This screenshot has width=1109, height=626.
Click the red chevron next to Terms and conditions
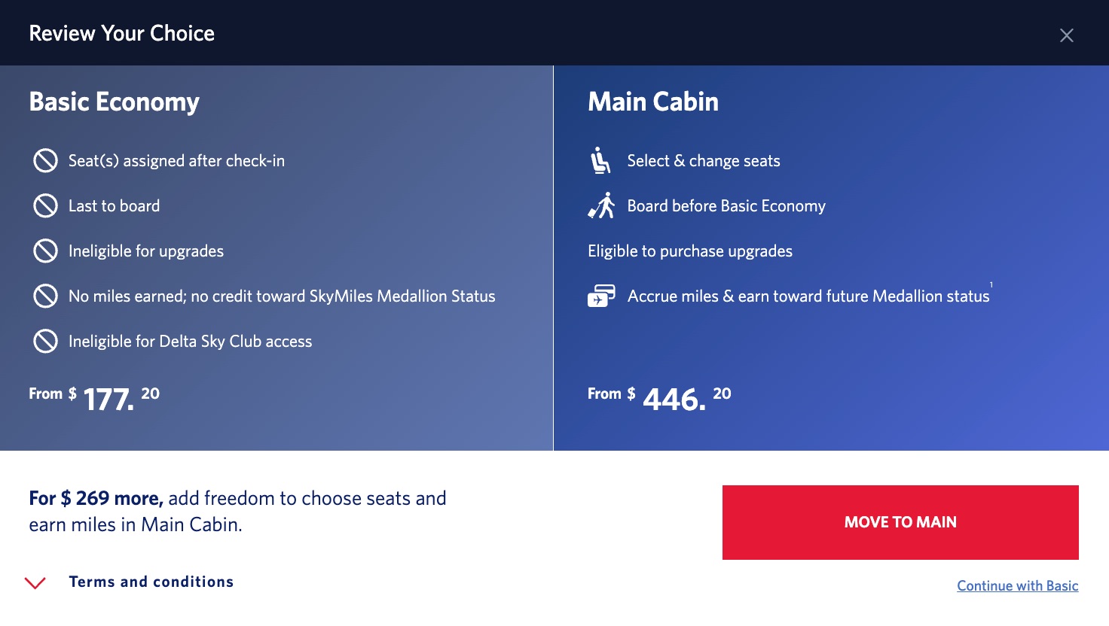pos(33,582)
